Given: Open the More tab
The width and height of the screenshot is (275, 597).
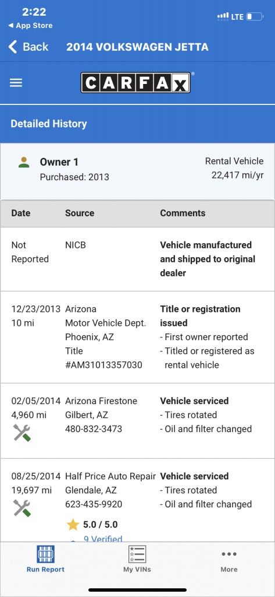Looking at the screenshot, I should coord(229,560).
